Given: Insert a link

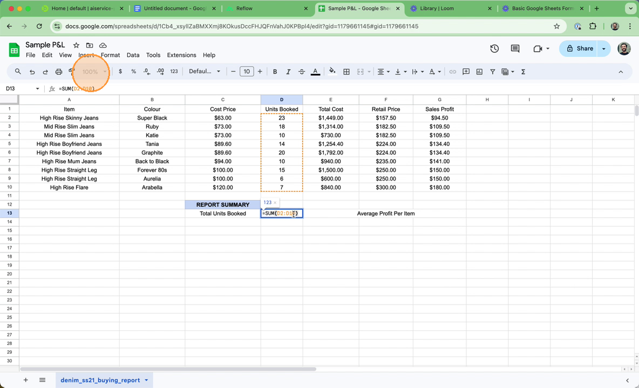Looking at the screenshot, I should point(452,72).
